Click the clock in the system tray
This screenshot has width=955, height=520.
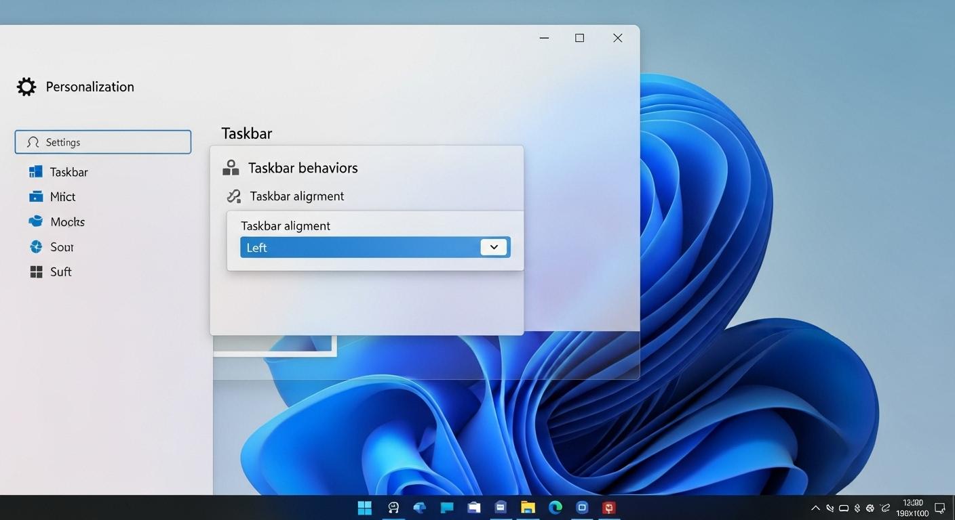click(912, 508)
